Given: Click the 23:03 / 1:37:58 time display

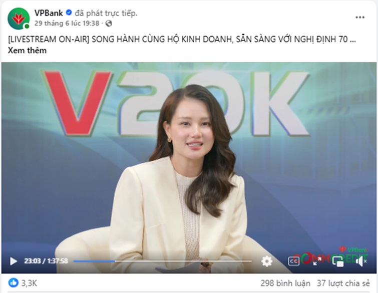Looking at the screenshot, I should pyautogui.click(x=46, y=261).
